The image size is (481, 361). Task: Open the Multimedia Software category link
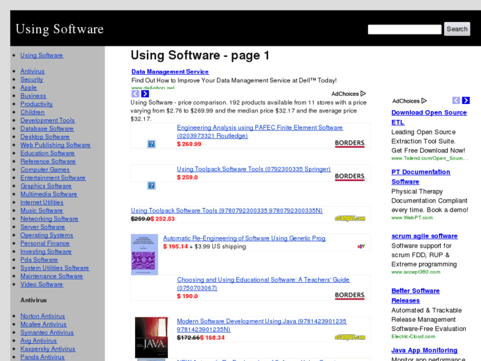tap(49, 194)
